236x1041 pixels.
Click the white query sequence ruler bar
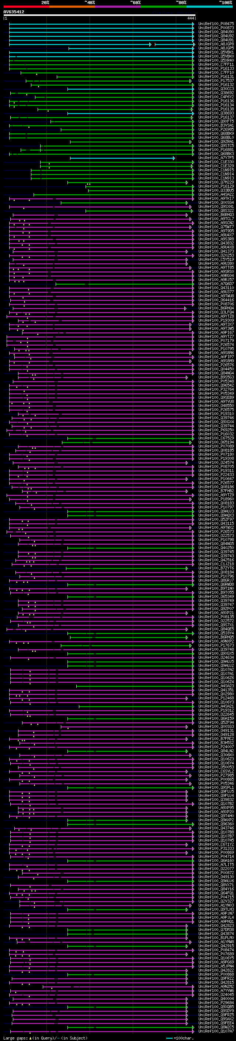pos(99,16)
